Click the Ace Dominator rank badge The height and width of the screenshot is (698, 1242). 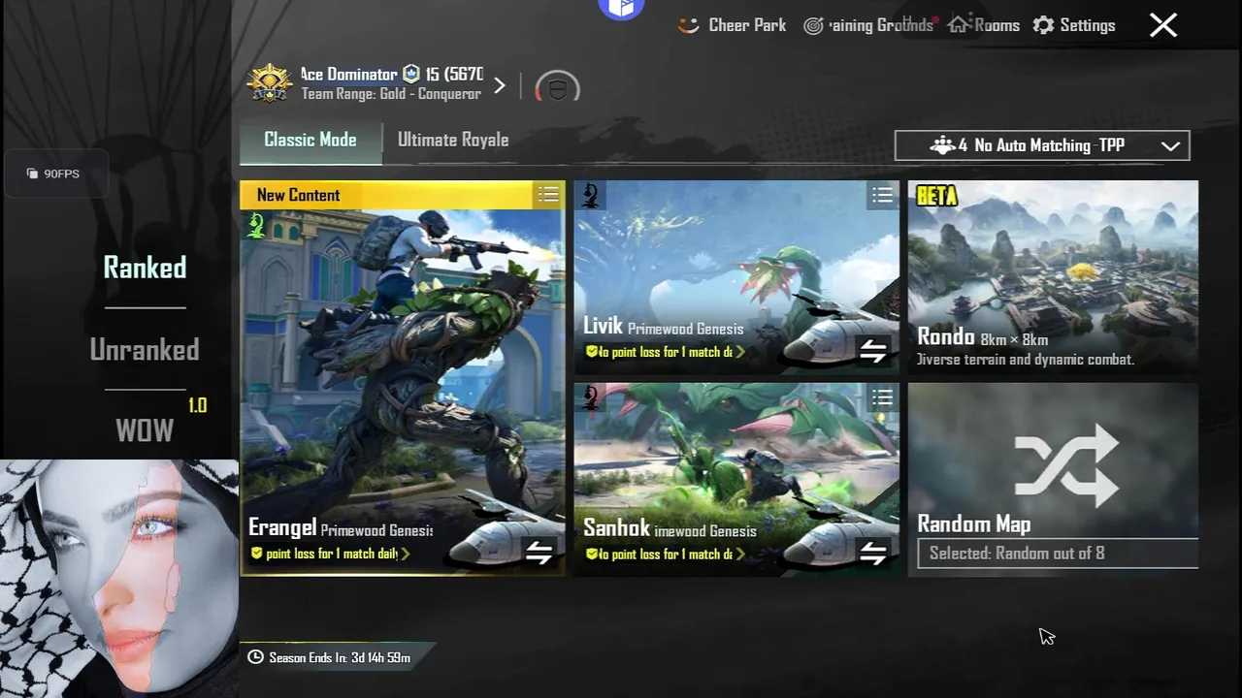tap(270, 83)
